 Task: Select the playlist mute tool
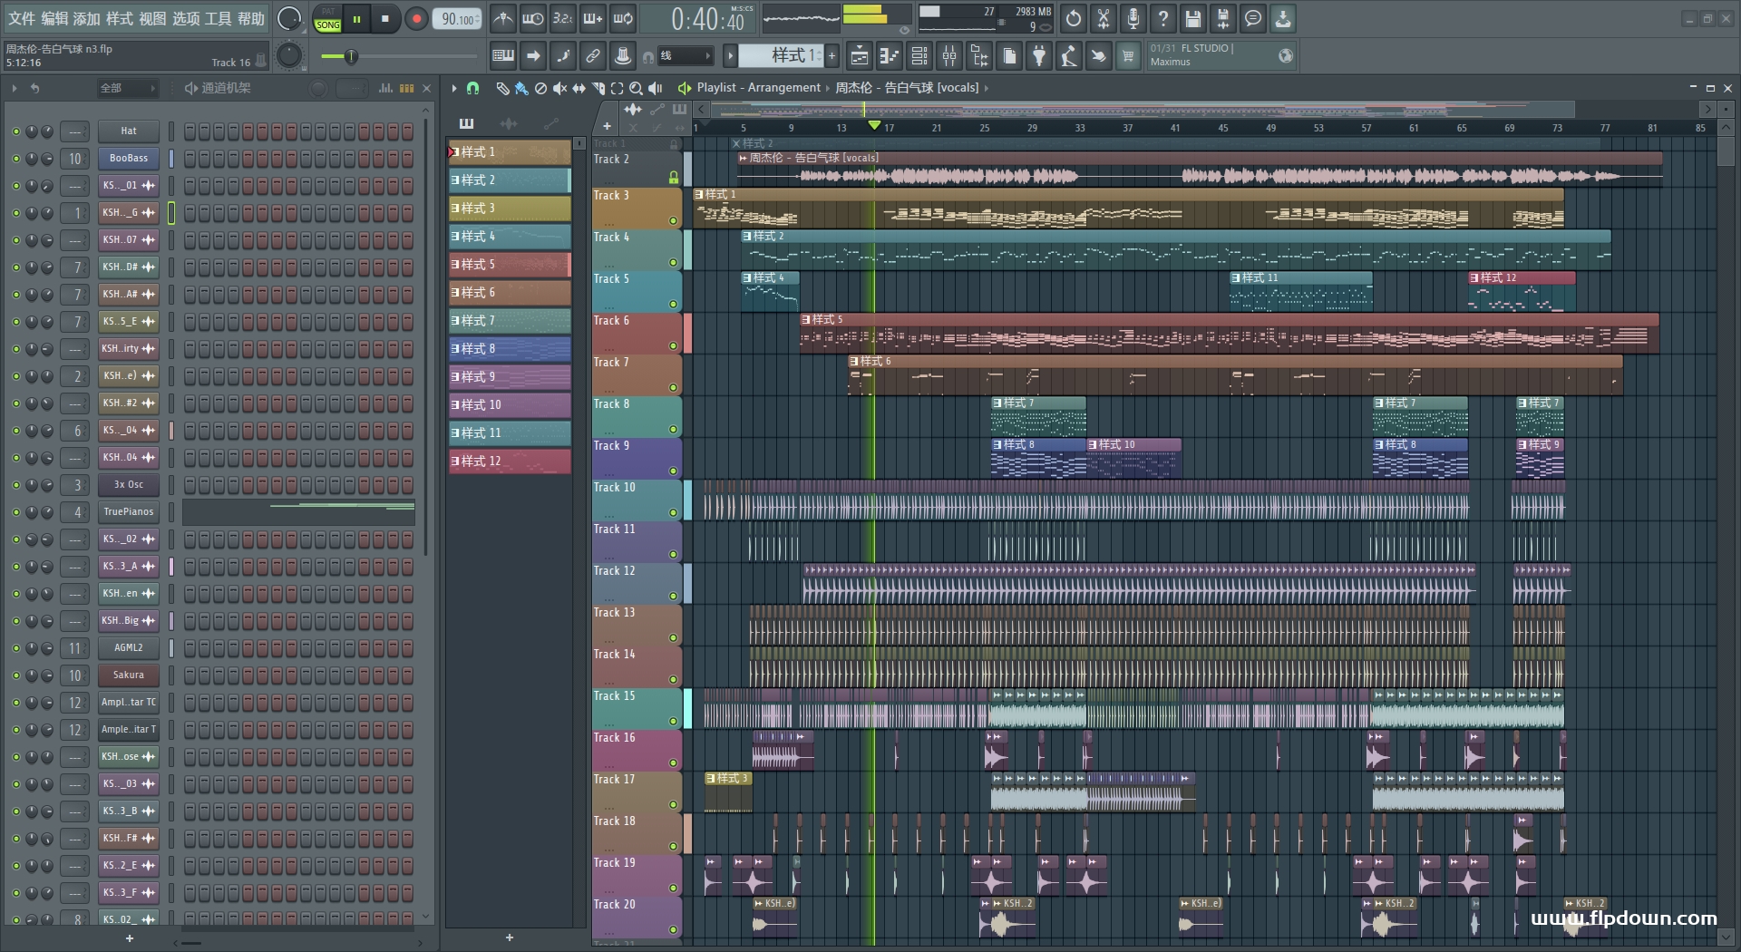(x=559, y=88)
